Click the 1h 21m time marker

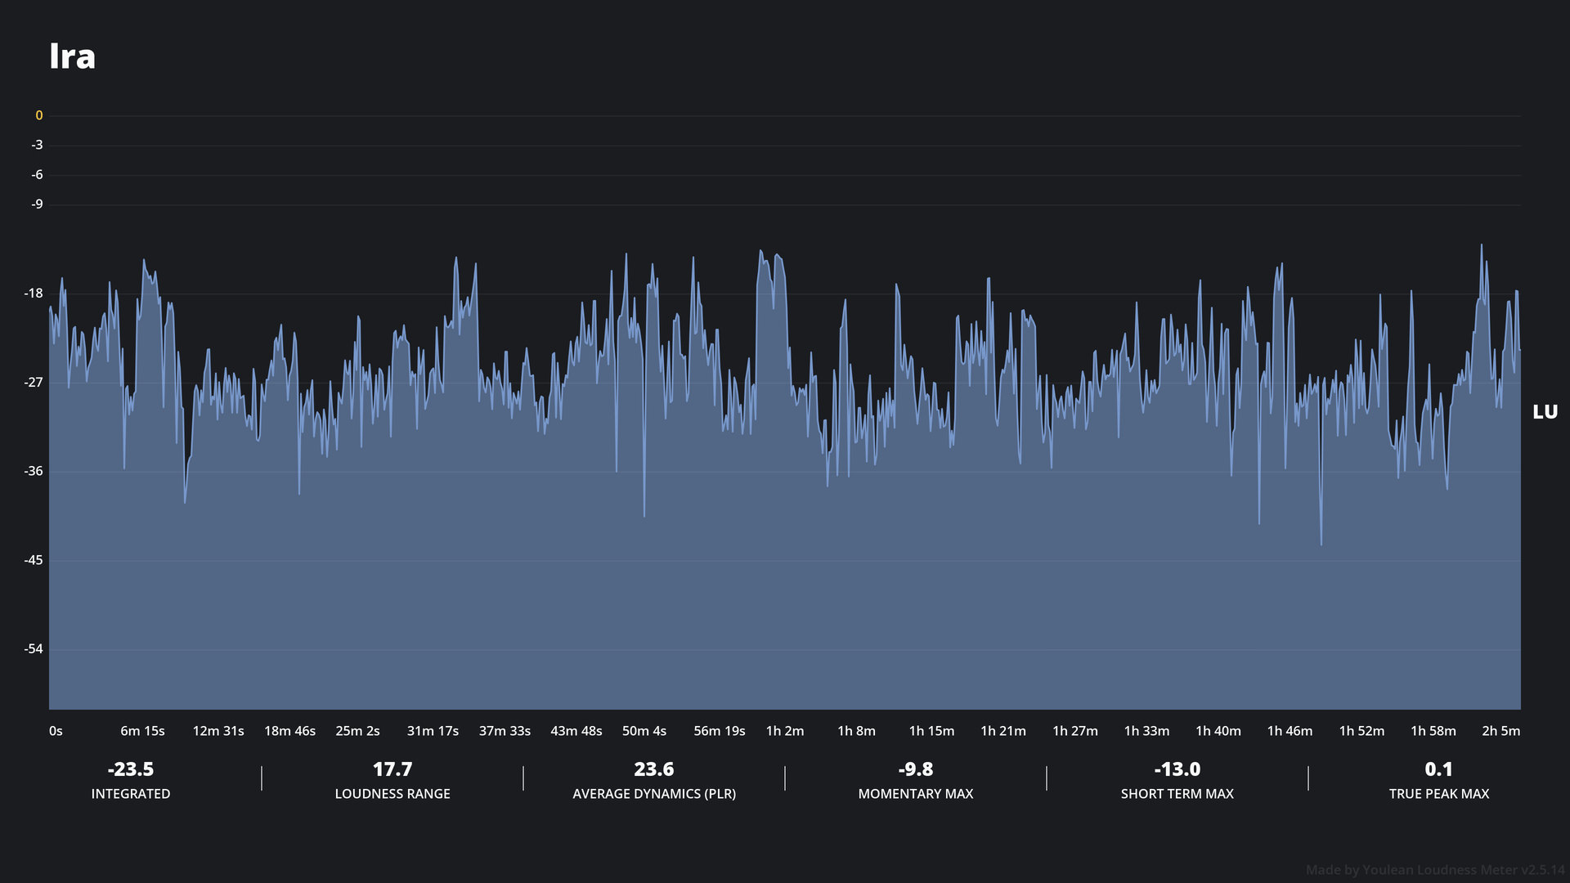click(1003, 731)
